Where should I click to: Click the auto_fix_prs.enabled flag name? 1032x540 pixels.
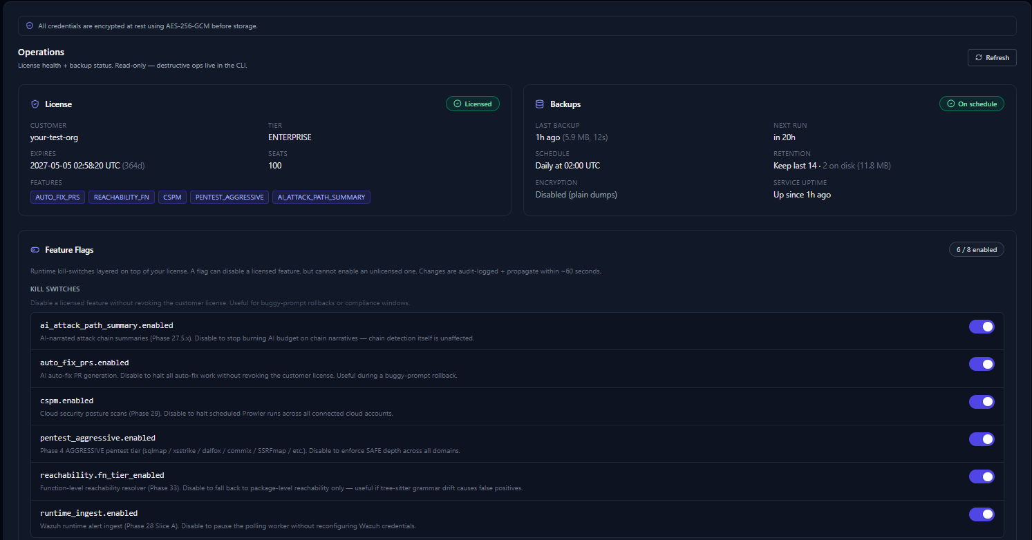coord(84,363)
